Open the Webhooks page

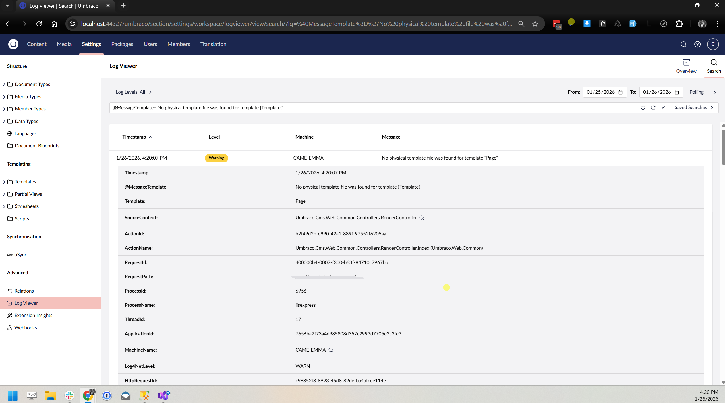pos(26,327)
